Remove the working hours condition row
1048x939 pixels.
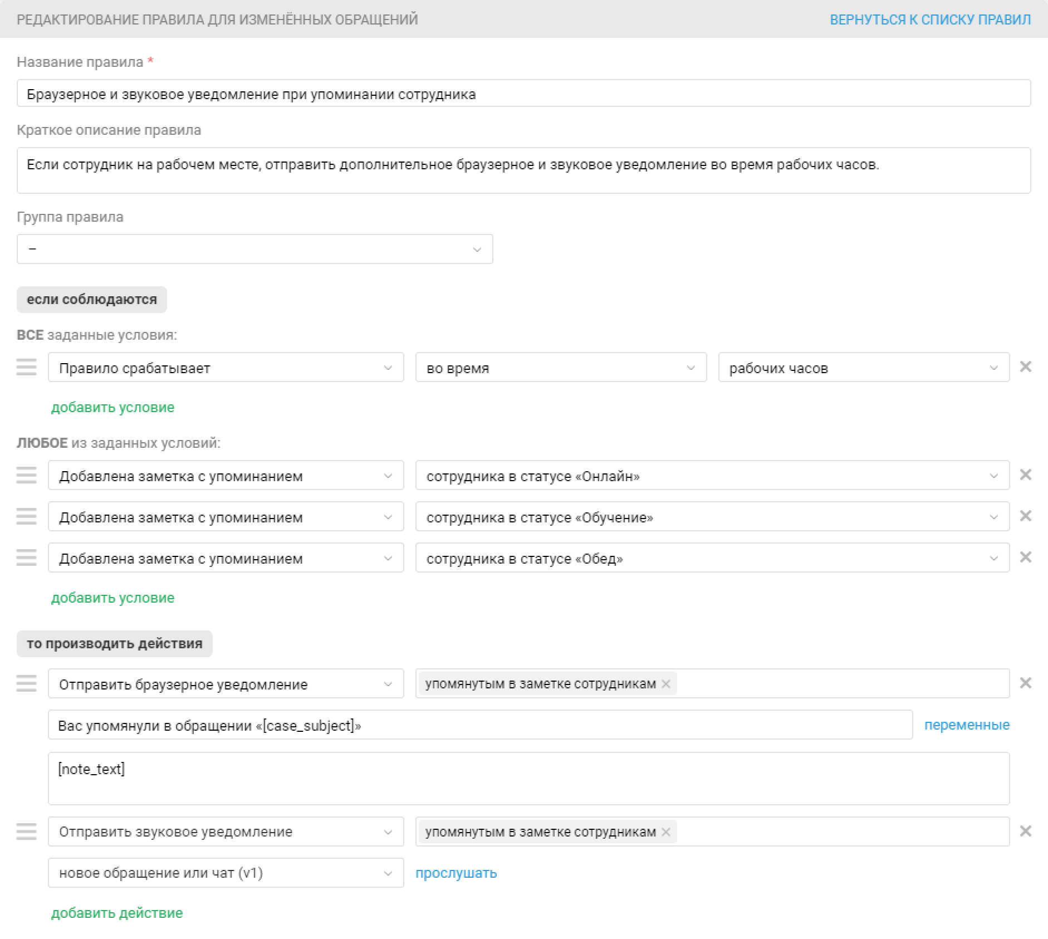point(1025,367)
